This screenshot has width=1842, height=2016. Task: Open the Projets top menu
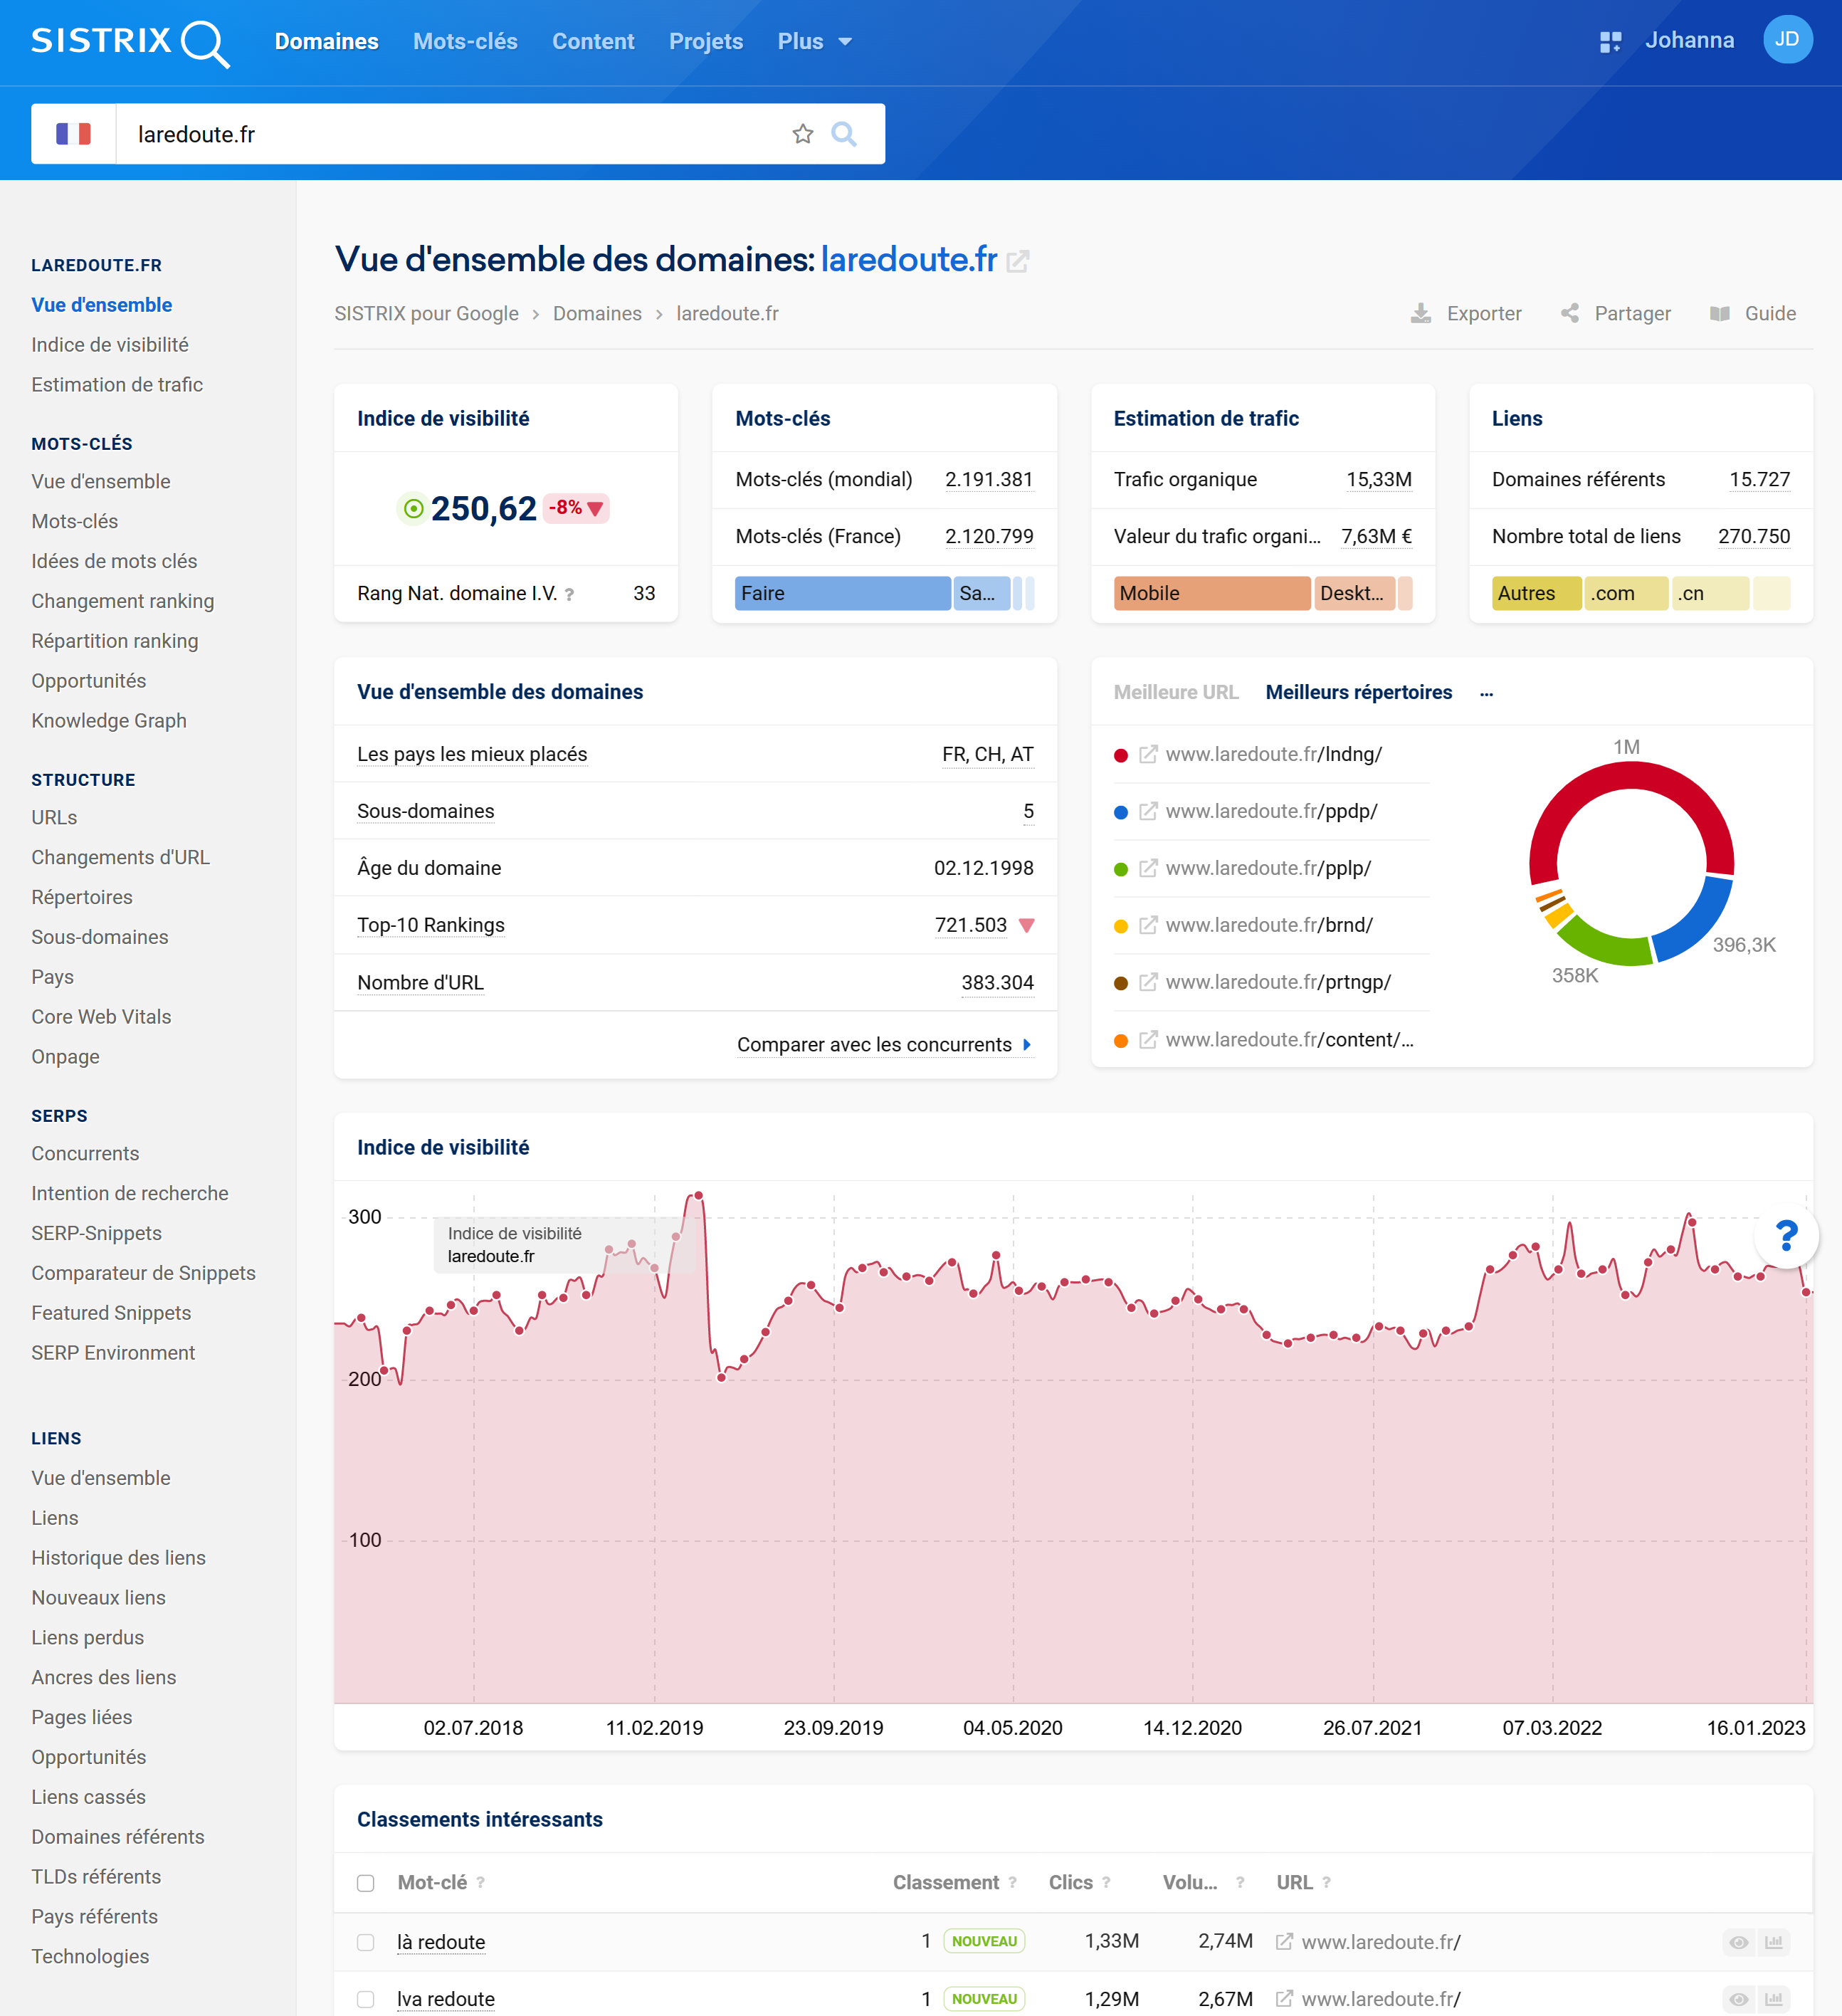click(x=706, y=42)
